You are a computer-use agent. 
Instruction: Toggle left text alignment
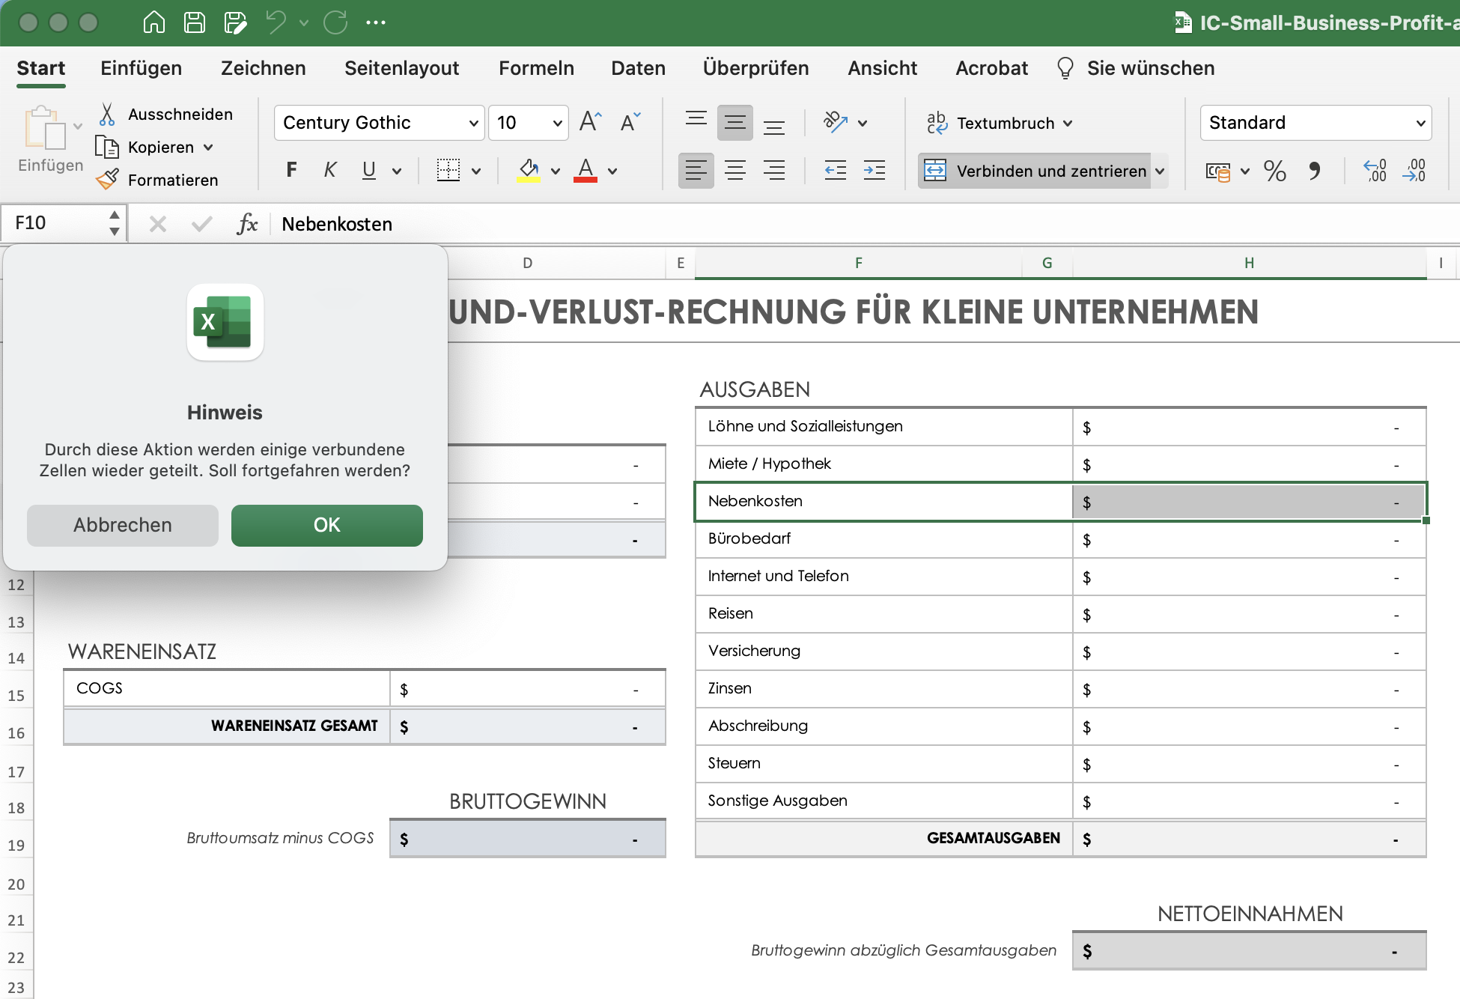[696, 170]
